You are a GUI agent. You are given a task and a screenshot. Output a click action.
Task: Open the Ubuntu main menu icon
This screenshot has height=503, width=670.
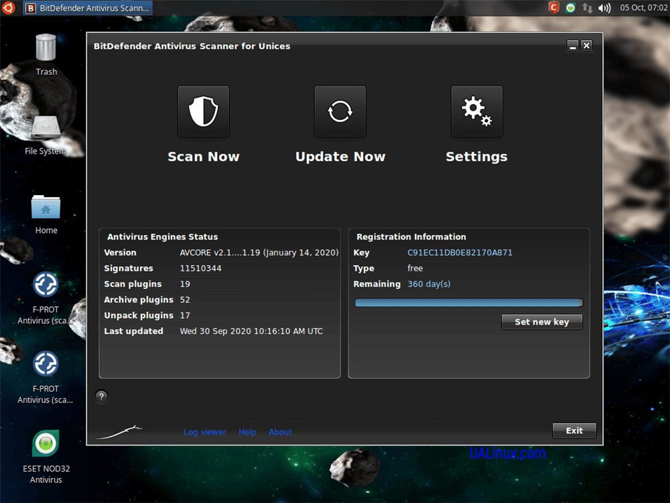pos(8,7)
